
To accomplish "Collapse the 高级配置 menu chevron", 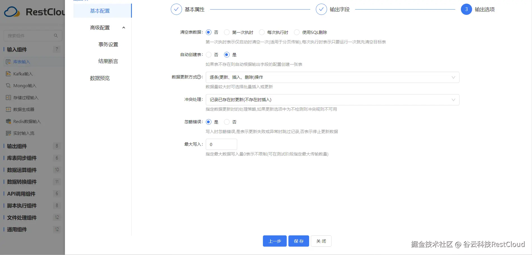I will (x=124, y=27).
